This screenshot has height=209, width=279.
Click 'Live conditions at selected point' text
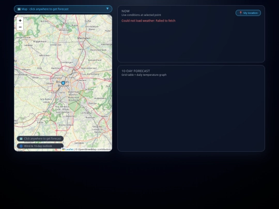[141, 15]
